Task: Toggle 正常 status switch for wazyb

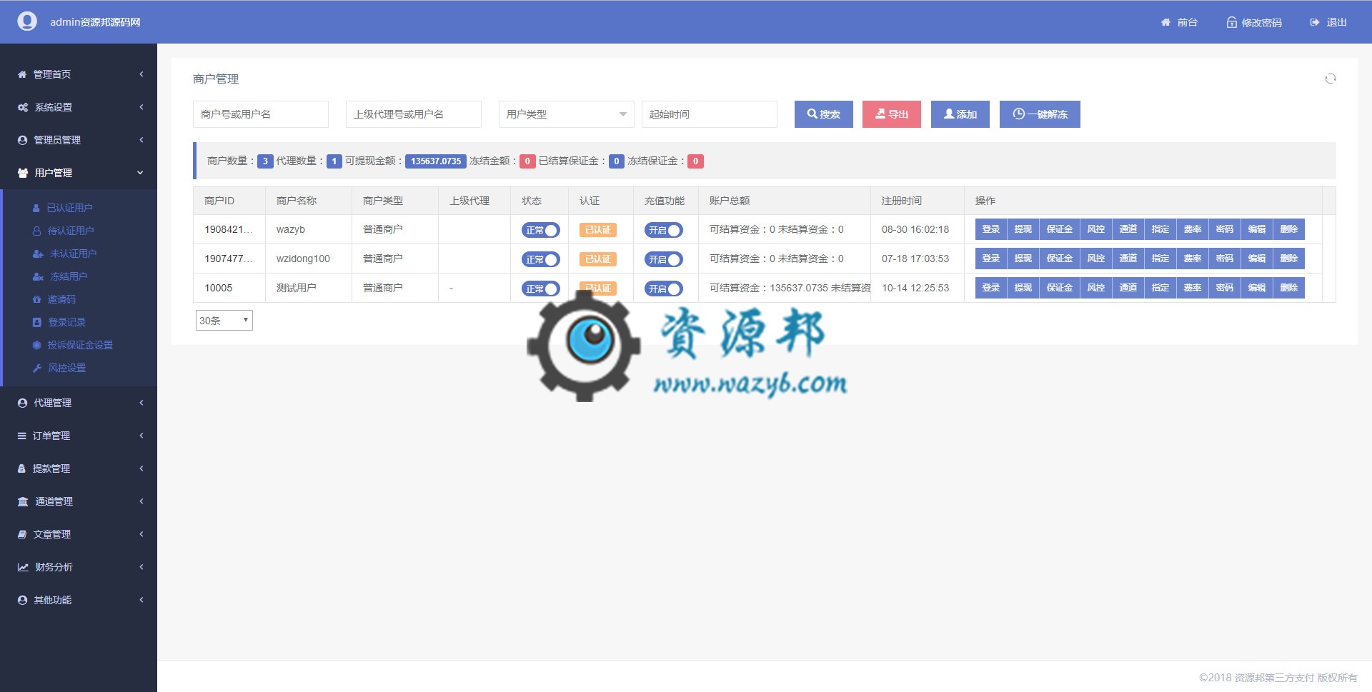Action: click(540, 230)
